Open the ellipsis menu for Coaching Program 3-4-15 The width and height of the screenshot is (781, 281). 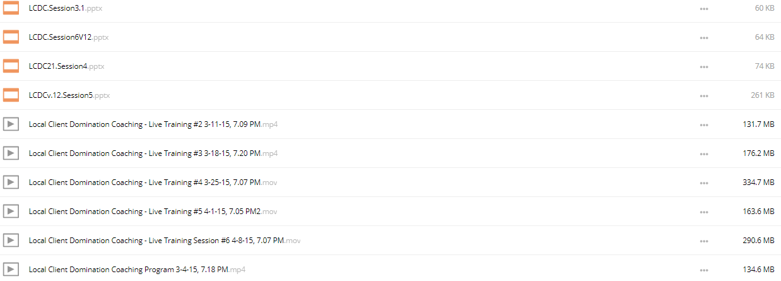(x=703, y=270)
